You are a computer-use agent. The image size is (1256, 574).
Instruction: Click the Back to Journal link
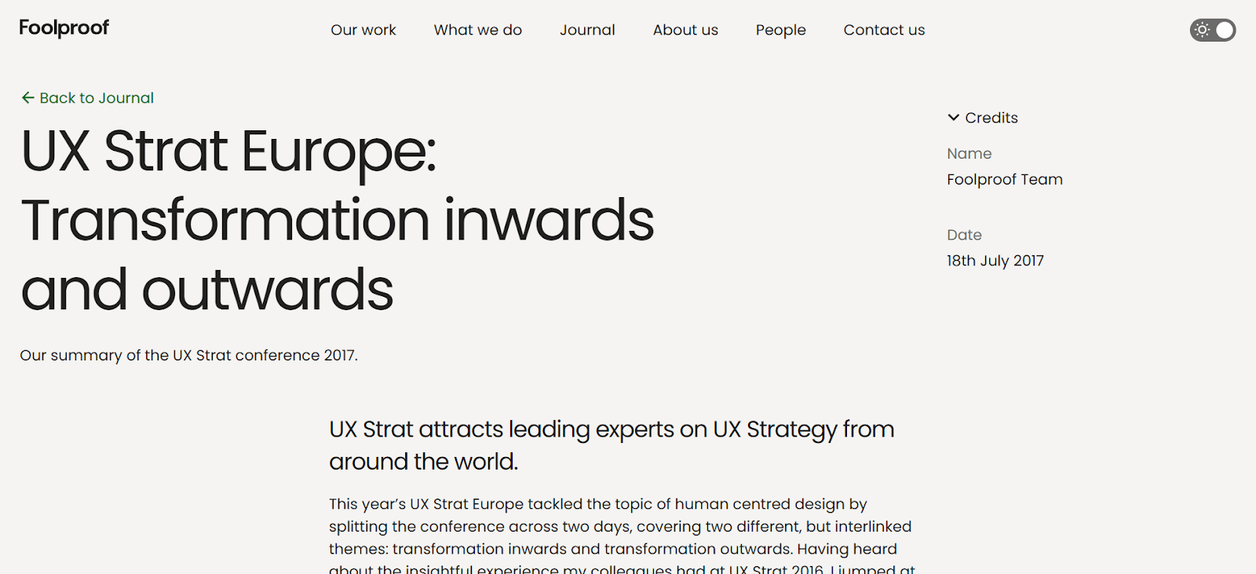87,98
